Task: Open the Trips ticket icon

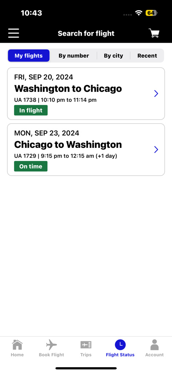Action: 86,345
